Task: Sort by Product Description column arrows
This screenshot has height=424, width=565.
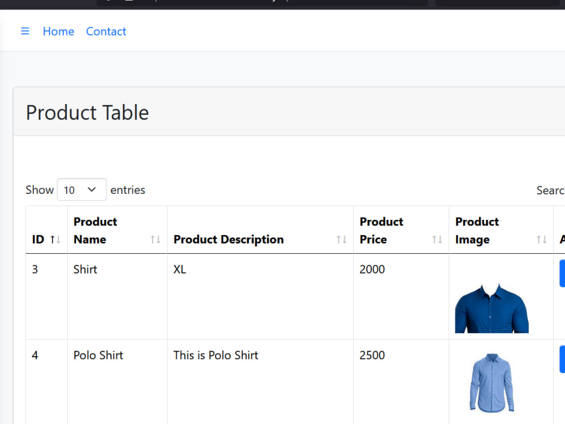Action: [341, 239]
